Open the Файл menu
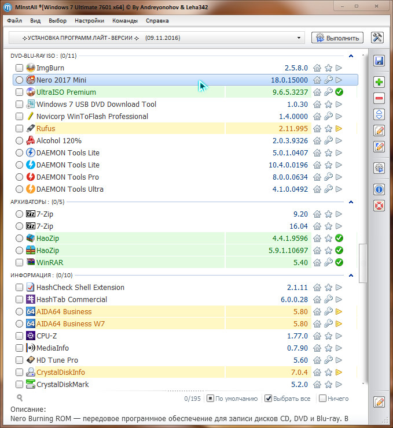 pos(14,20)
